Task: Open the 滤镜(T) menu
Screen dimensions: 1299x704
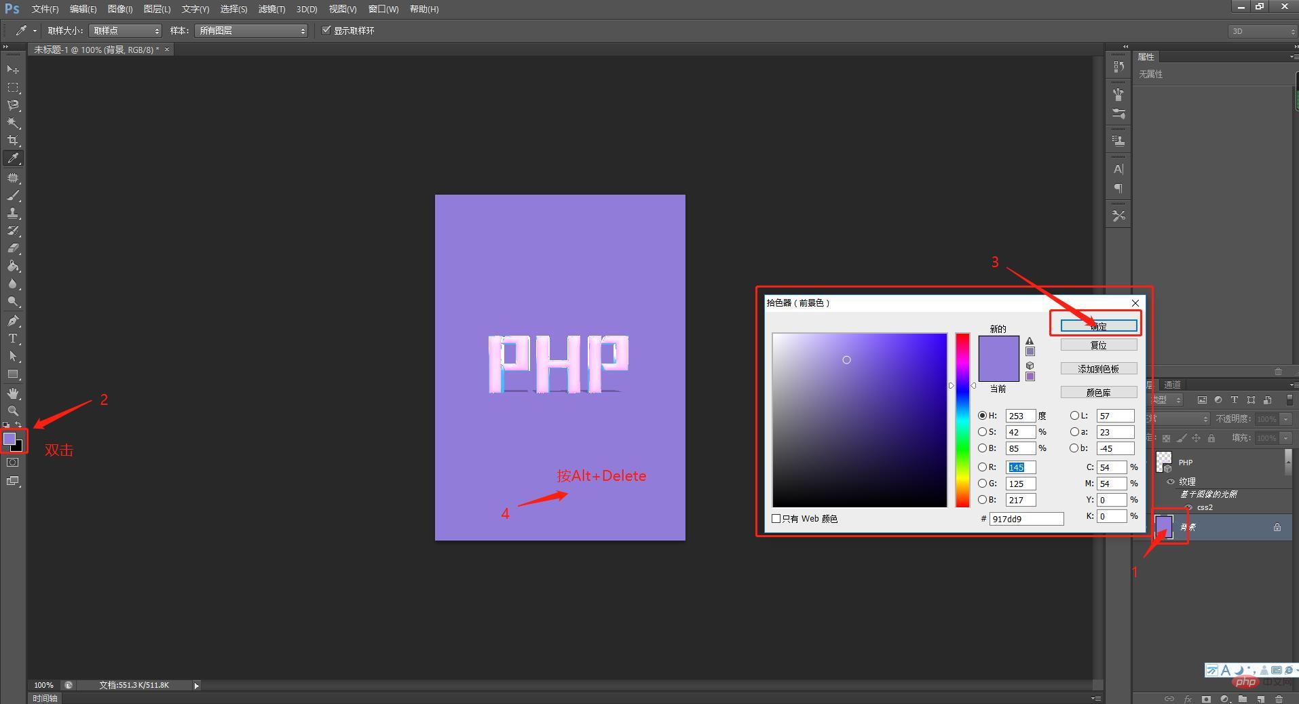Action: (x=271, y=9)
